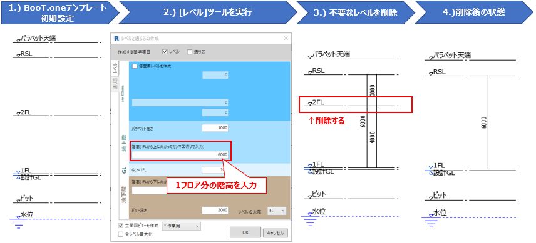Toggle 全レベル最大化 checkbox
The height and width of the screenshot is (243, 536).
point(120,234)
